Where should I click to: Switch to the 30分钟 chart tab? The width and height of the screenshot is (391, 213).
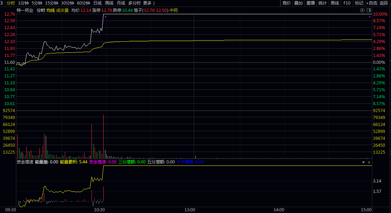[x=68, y=3]
